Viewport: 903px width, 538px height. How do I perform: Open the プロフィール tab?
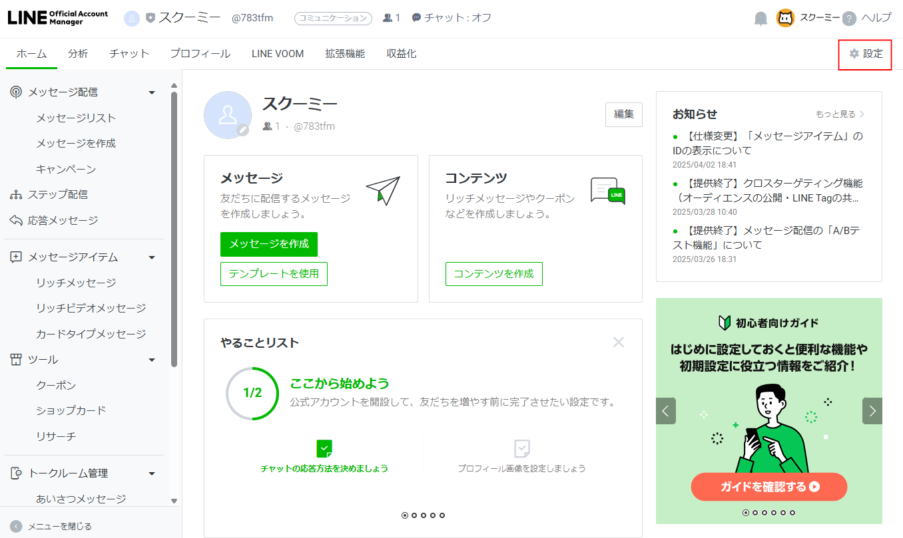200,54
